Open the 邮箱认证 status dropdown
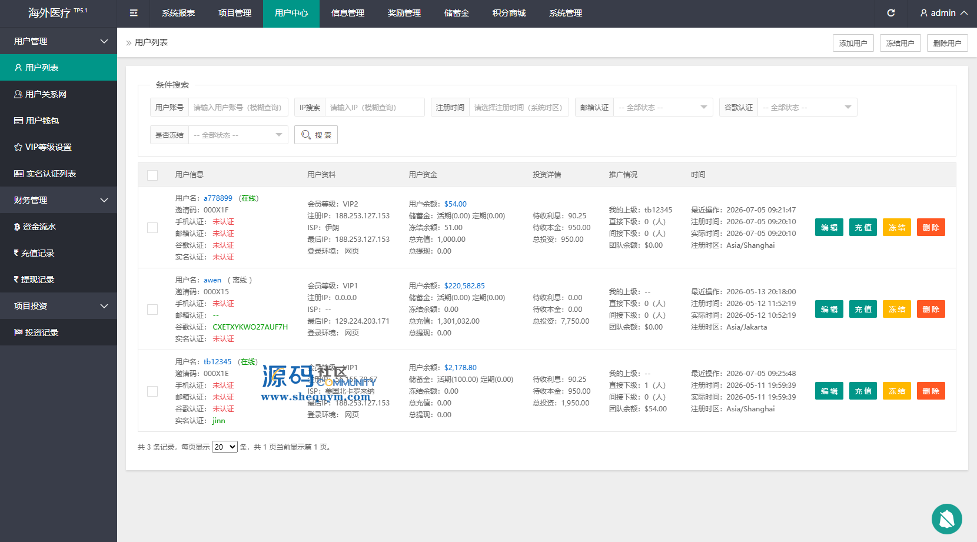977x542 pixels. pos(663,107)
